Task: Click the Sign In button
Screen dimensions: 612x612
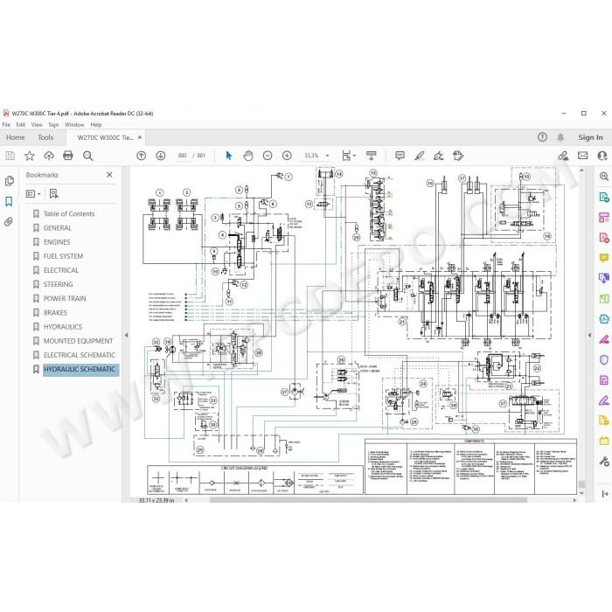Action: (x=590, y=137)
